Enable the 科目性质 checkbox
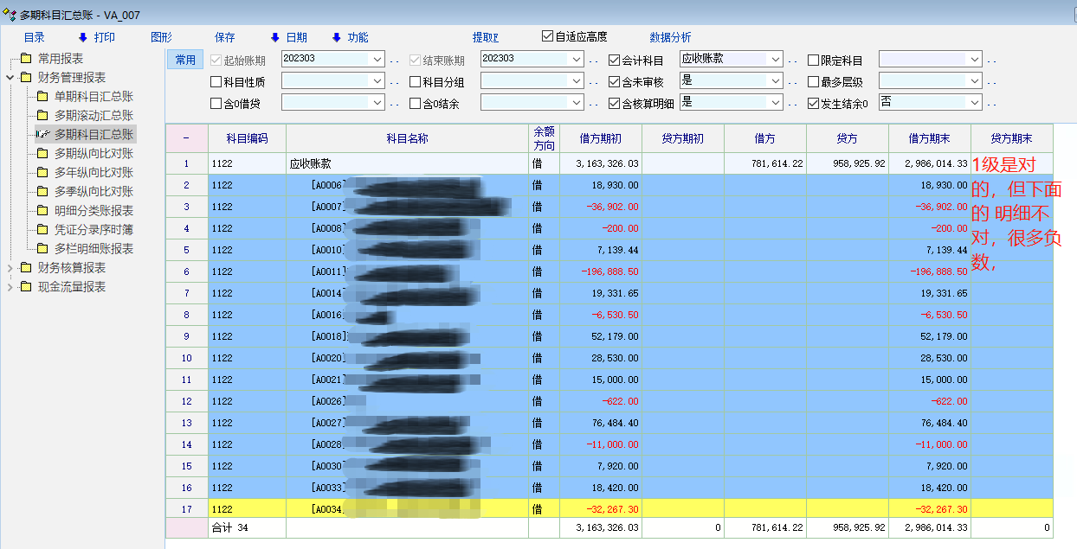The image size is (1077, 549). tap(216, 82)
